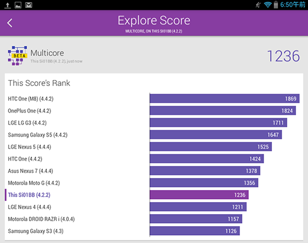308x243 pixels.
Task: Select the Motorola DROID RAZR i (4.0.4) row
Action: (x=154, y=219)
